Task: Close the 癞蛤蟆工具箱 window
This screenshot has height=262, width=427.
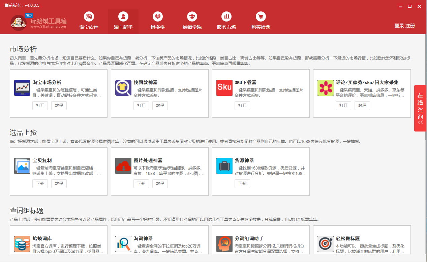Action: pos(419,6)
